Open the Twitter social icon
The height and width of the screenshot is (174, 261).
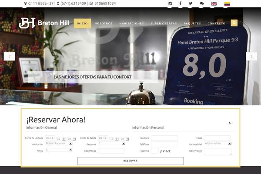[191, 3]
